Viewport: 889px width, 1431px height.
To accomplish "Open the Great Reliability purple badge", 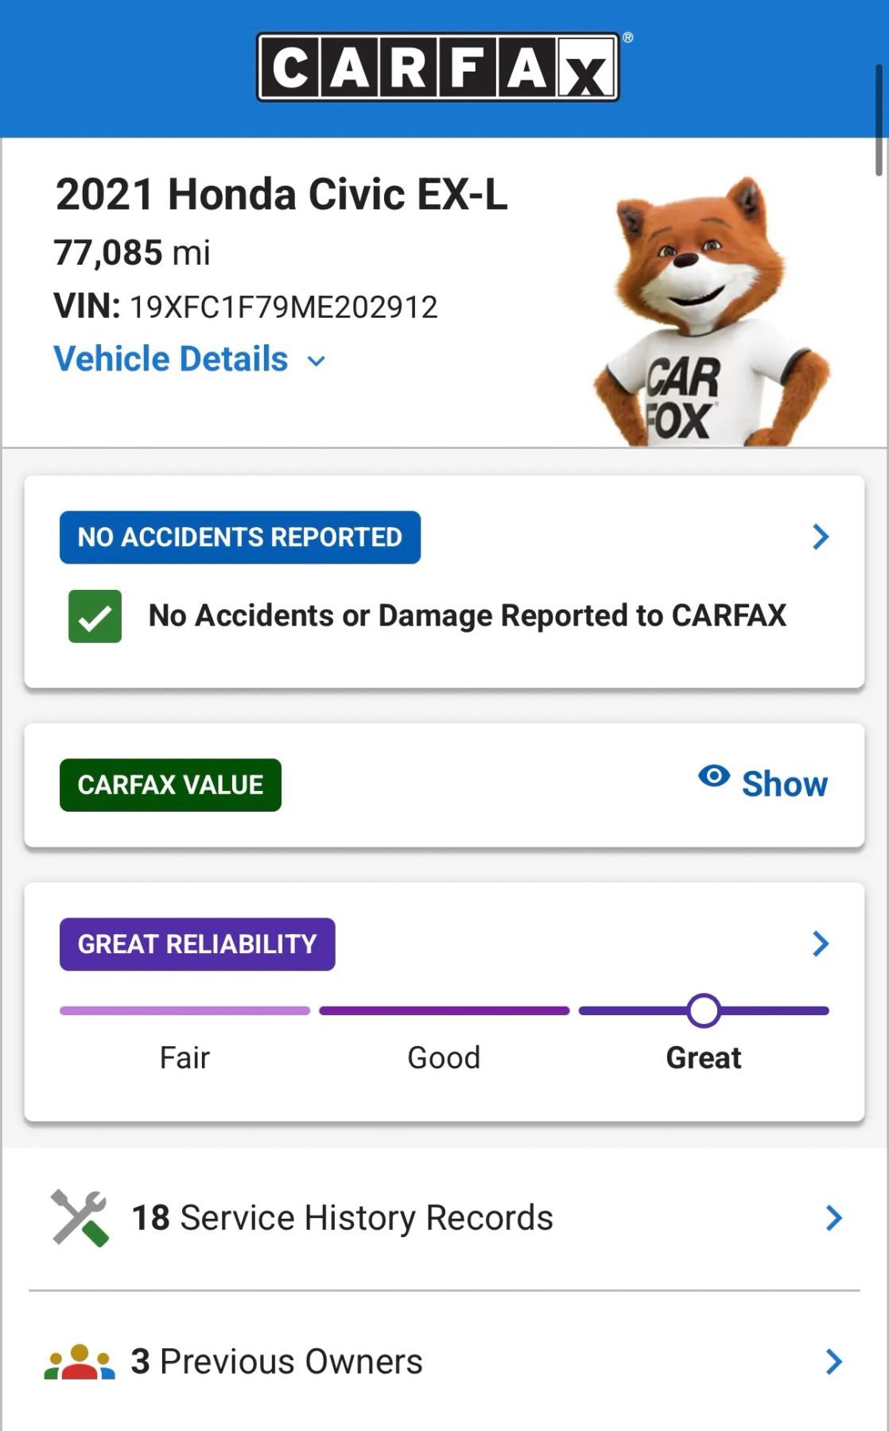I will 197,944.
